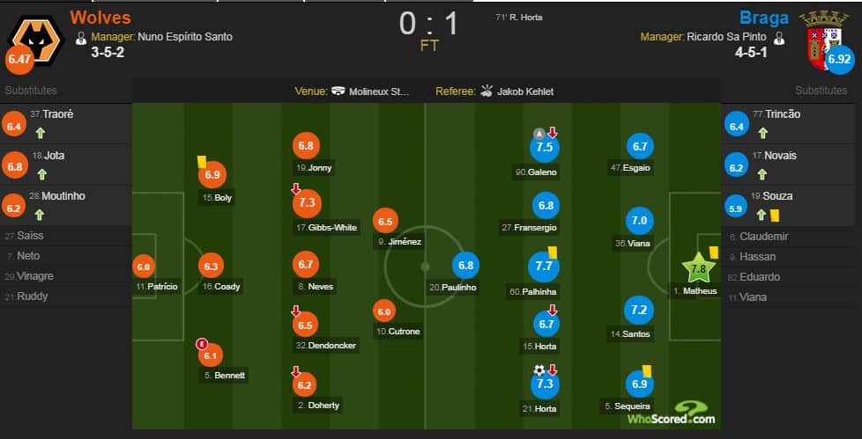Click the 71' R. Horta goal entry
Viewport: 862px width, 439px height.
pos(519,18)
